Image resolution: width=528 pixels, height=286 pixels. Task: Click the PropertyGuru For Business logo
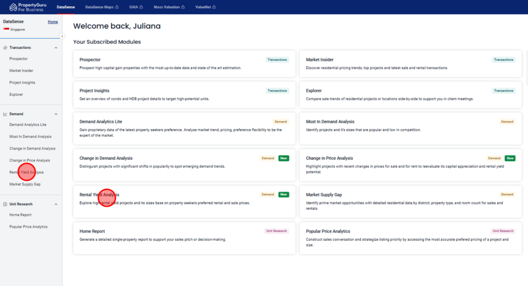coord(28,7)
